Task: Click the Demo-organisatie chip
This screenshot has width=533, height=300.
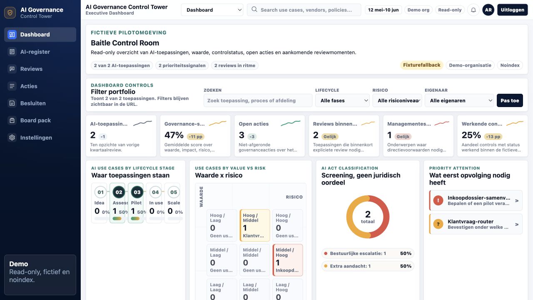Action: coord(471,65)
